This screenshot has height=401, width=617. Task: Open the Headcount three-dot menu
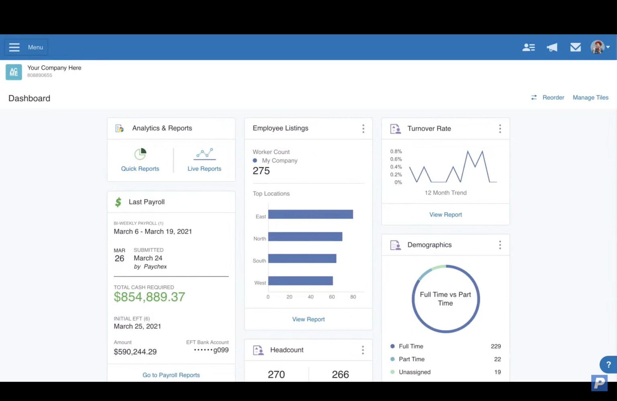pyautogui.click(x=363, y=350)
